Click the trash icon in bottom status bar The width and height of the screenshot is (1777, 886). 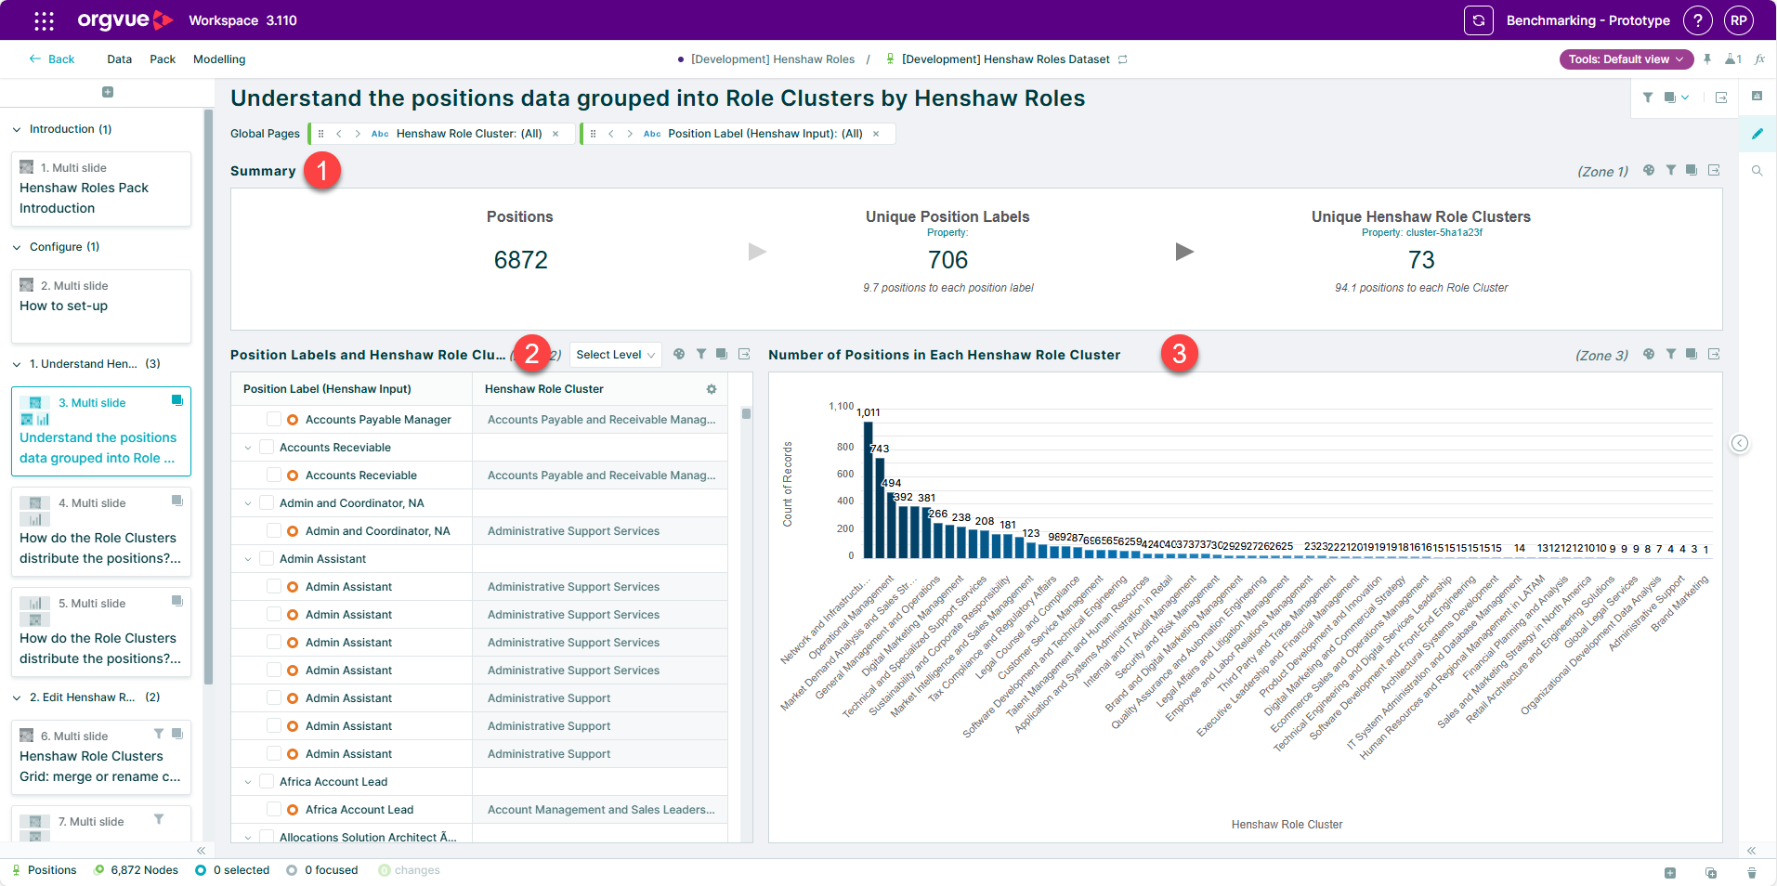(1751, 872)
